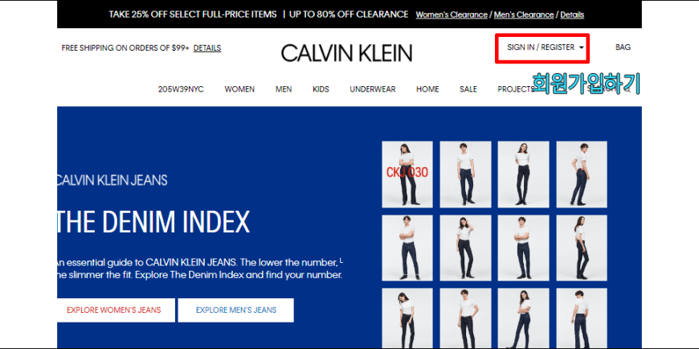The width and height of the screenshot is (699, 349).
Task: Click the CALVIN KLEIN JEANS subtitle
Action: click(x=112, y=180)
